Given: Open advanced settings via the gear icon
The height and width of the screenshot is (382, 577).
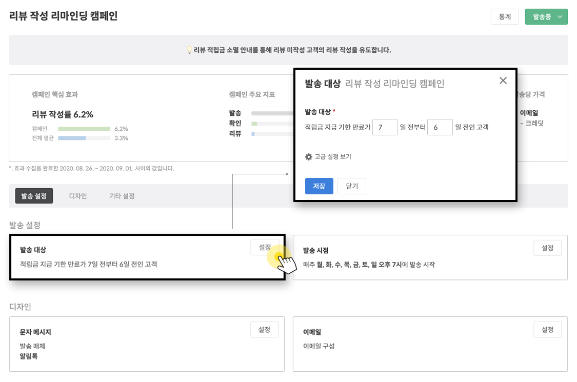Looking at the screenshot, I should coord(309,156).
